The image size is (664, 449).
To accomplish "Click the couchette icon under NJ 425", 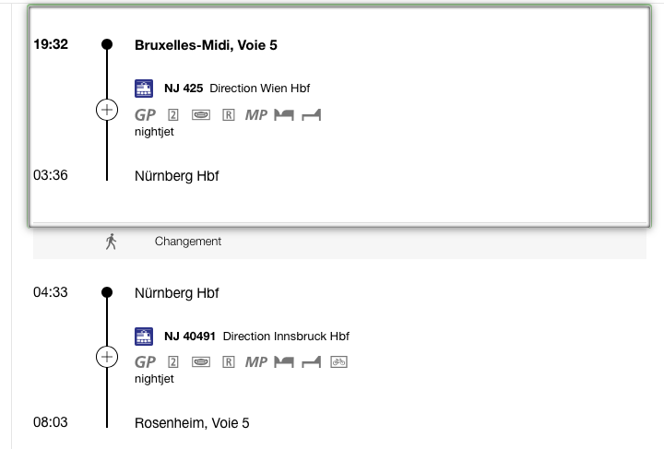I will [312, 114].
